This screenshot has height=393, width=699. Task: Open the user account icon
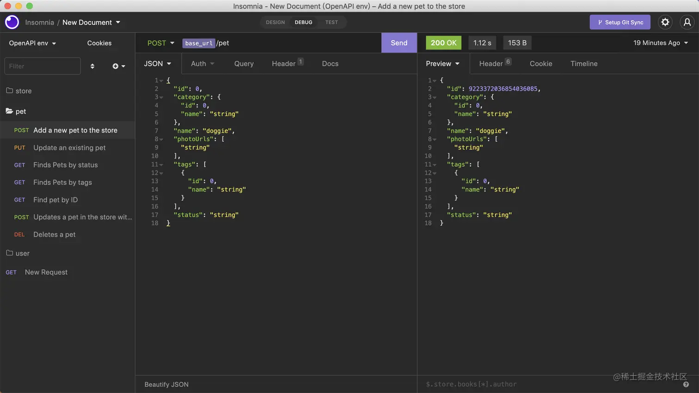(x=687, y=22)
